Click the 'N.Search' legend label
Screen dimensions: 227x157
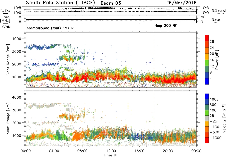pos(219,10)
